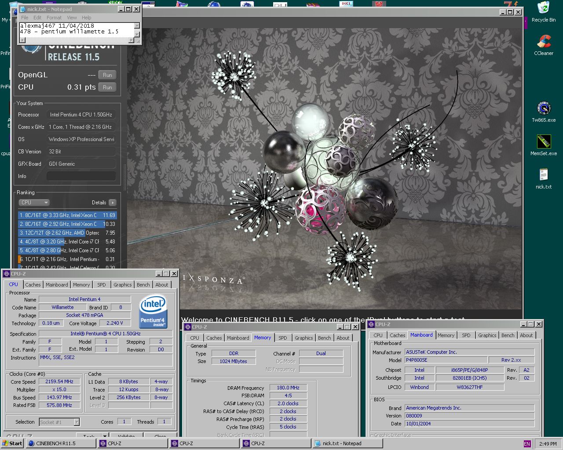Click the Info input field in Cinebench
Image resolution: width=563 pixels, height=450 pixels.
(x=81, y=176)
